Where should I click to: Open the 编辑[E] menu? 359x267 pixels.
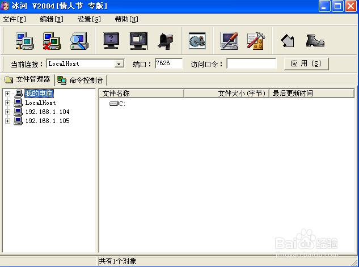pyautogui.click(x=52, y=19)
